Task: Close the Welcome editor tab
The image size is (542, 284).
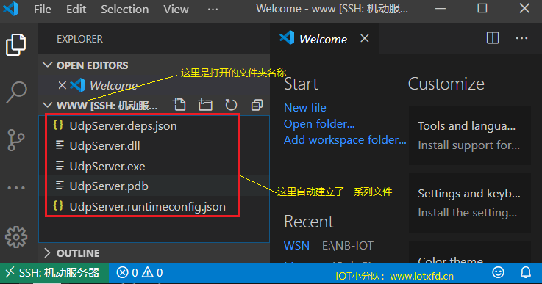Action: coord(365,38)
